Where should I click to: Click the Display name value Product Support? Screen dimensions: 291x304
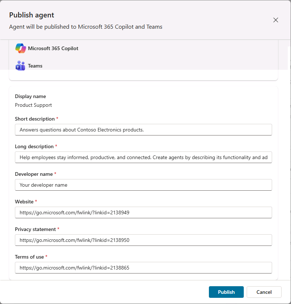click(33, 105)
